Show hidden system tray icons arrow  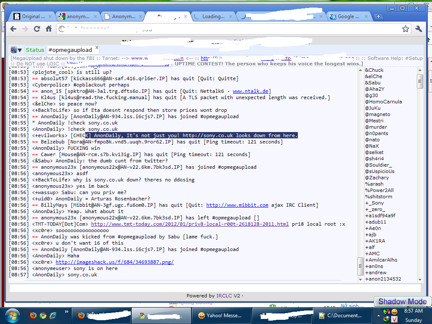378,316
